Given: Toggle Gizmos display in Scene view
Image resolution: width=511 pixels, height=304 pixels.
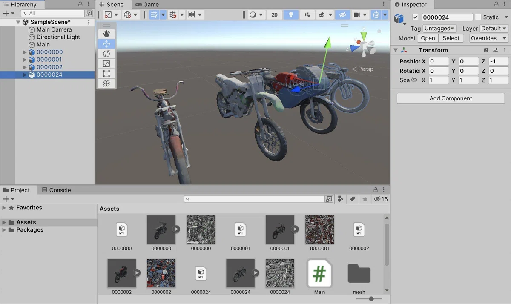Looking at the screenshot, I should point(376,15).
